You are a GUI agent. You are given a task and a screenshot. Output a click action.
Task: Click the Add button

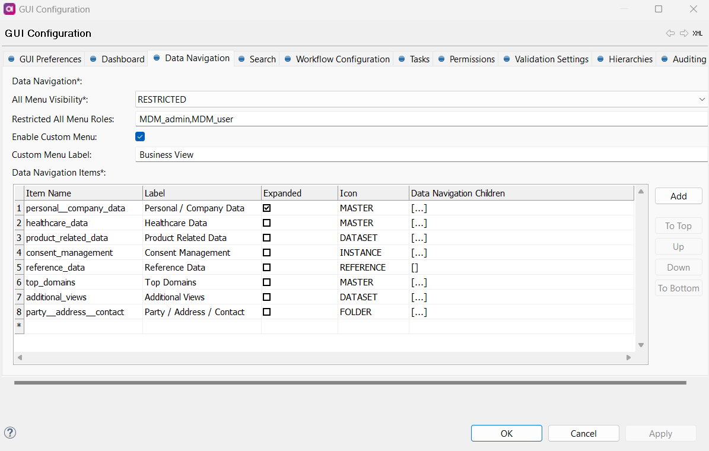click(678, 195)
